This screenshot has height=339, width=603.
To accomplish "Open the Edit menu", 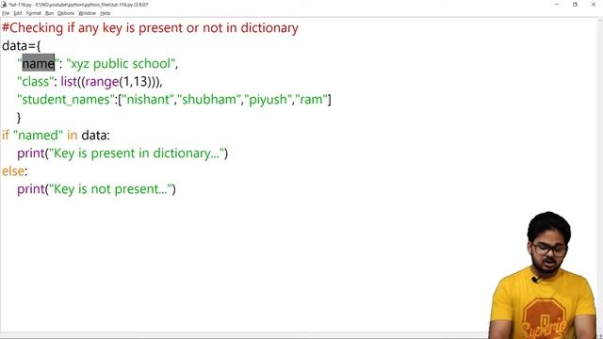I will point(18,13).
